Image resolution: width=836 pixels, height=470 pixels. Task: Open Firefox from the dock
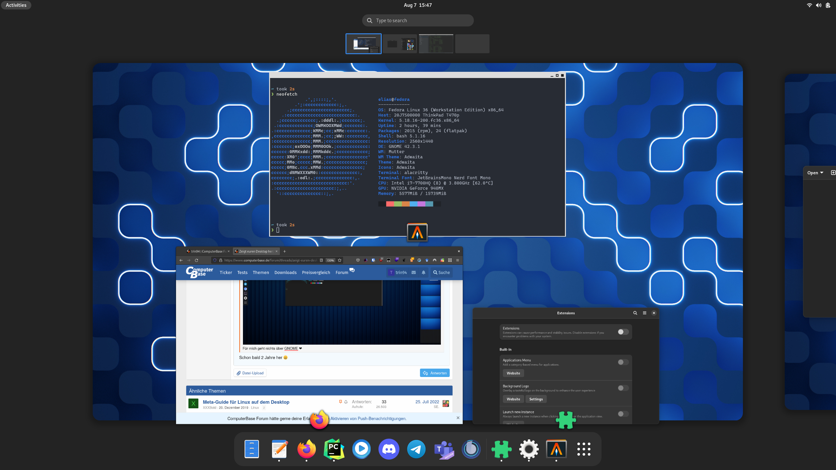click(x=306, y=449)
